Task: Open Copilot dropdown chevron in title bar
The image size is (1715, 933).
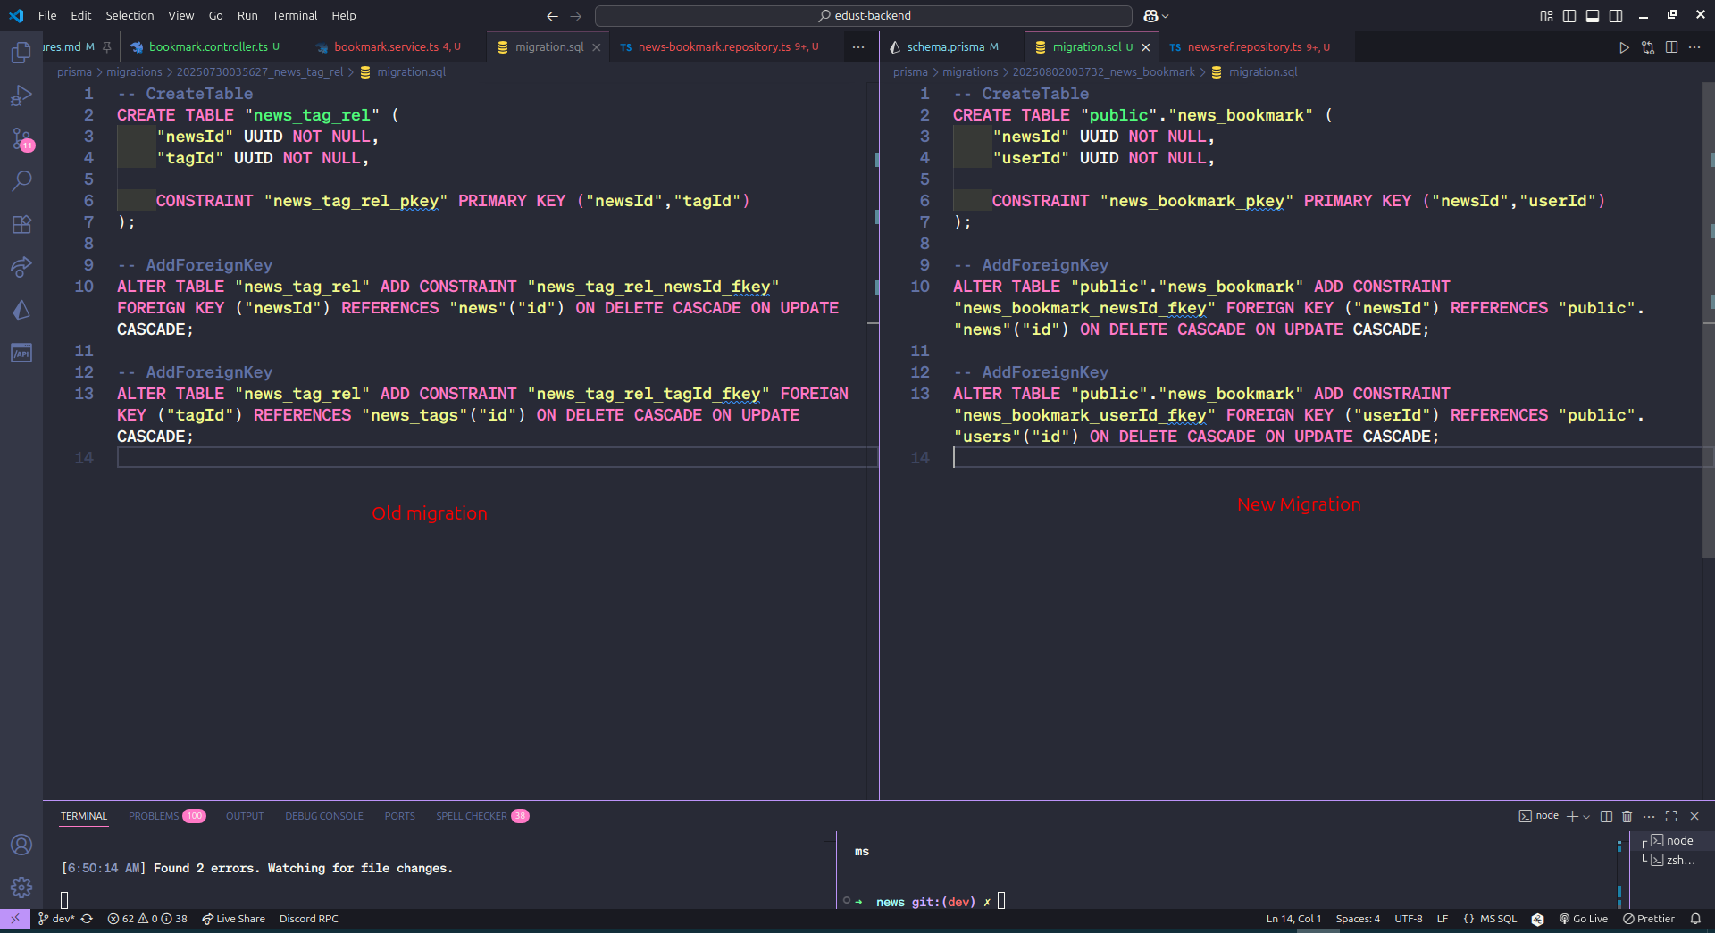Action: pyautogui.click(x=1165, y=16)
